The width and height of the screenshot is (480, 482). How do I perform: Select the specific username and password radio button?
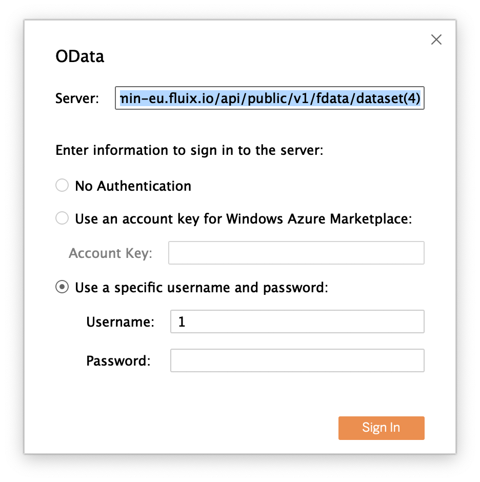[x=62, y=287]
